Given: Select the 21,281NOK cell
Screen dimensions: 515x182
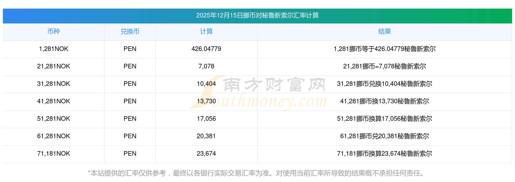Looking at the screenshot, I should [54, 66].
